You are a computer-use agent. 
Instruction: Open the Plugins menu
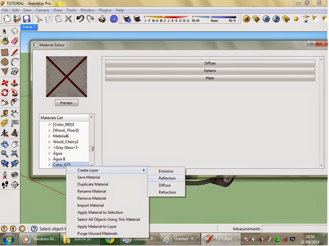tap(105, 10)
